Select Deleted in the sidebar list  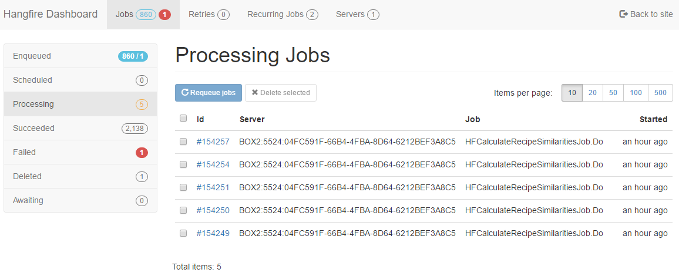coord(80,177)
